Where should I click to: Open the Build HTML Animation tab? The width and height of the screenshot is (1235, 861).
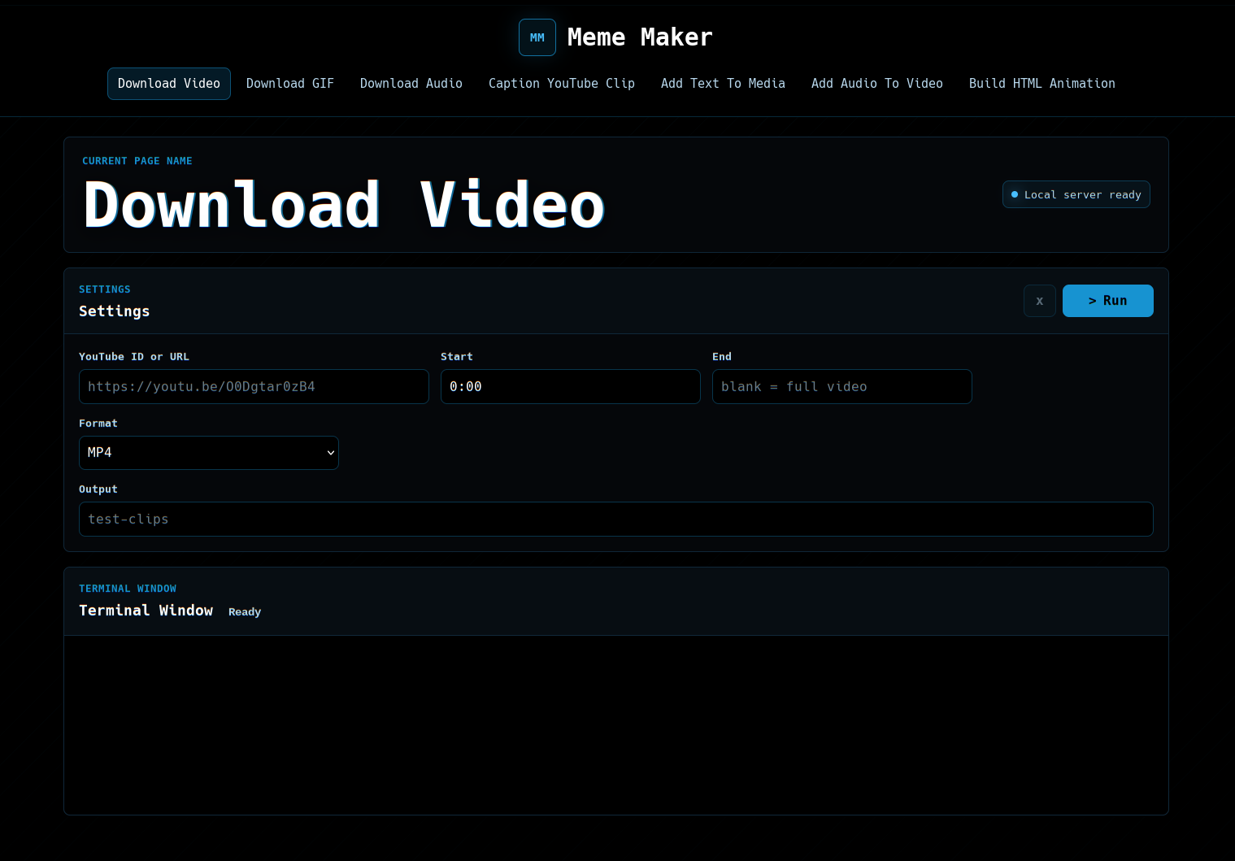point(1042,84)
